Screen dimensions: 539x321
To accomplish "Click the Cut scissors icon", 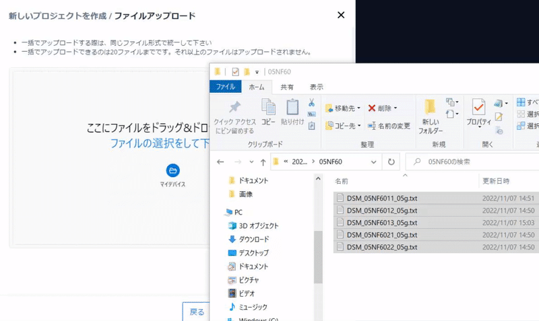I will (x=311, y=102).
